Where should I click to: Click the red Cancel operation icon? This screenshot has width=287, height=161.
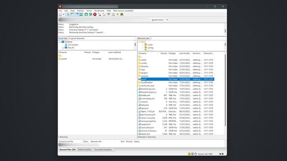(x=95, y=15)
